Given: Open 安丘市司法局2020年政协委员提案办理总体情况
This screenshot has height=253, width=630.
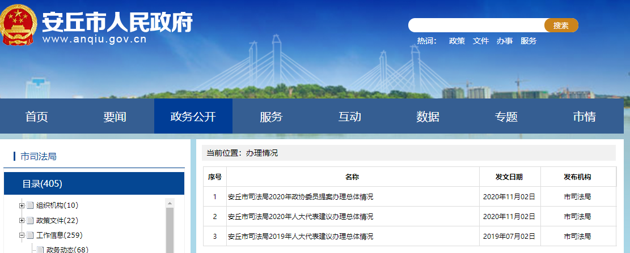Looking at the screenshot, I should [x=301, y=197].
